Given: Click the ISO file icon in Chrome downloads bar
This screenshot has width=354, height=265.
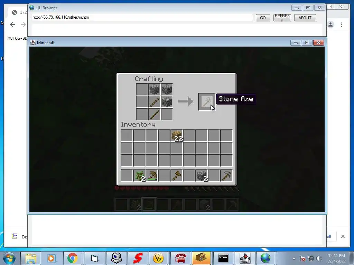Looking at the screenshot, I should [x=15, y=236].
